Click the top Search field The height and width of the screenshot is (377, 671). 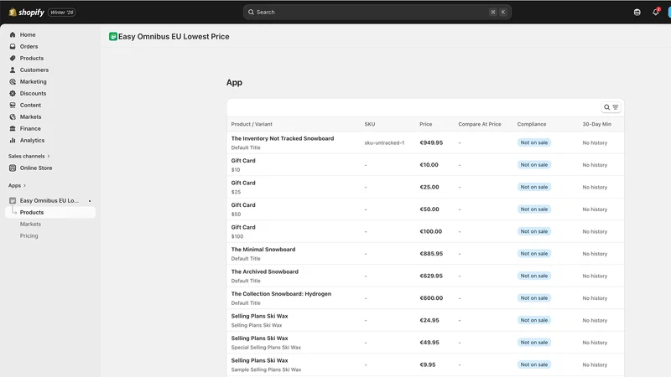pyautogui.click(x=377, y=12)
